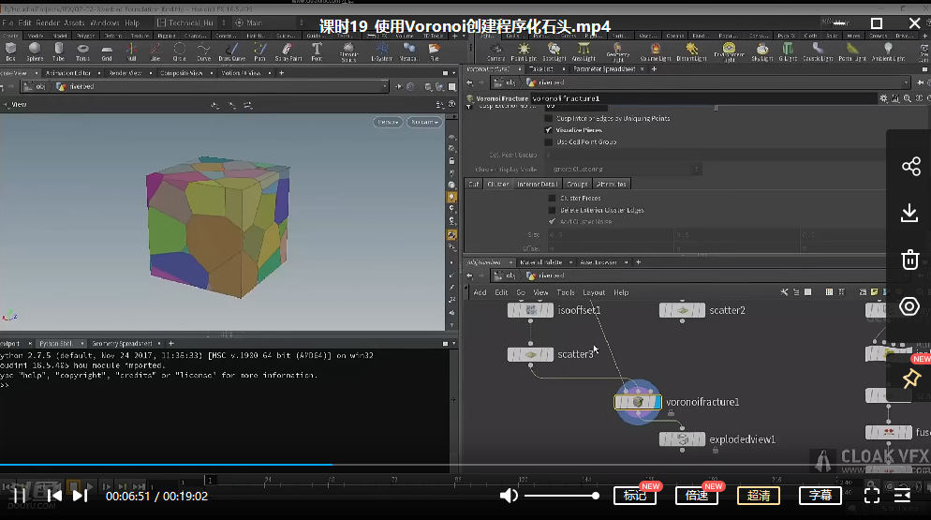Click the trash delete icon
The image size is (931, 520).
click(909, 260)
